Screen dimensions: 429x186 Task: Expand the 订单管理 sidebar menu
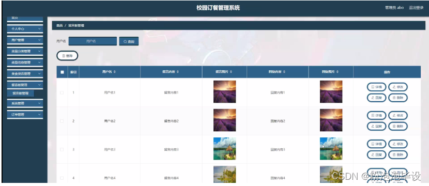(x=25, y=115)
